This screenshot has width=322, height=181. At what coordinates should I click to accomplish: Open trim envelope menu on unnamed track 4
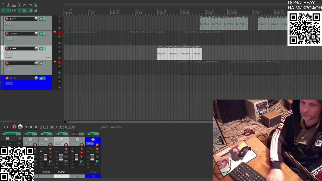[9, 68]
